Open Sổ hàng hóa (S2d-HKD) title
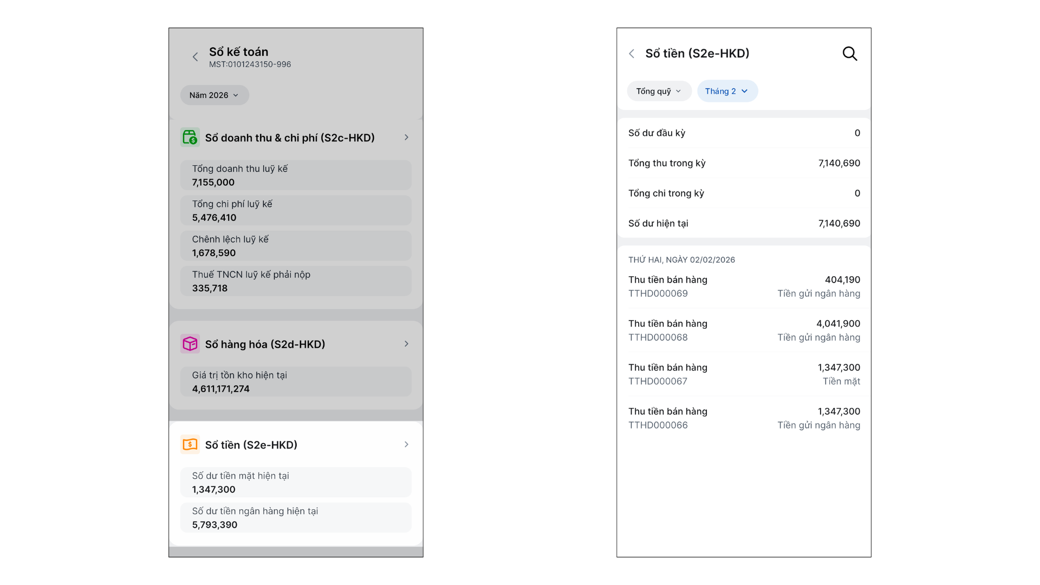 click(265, 344)
